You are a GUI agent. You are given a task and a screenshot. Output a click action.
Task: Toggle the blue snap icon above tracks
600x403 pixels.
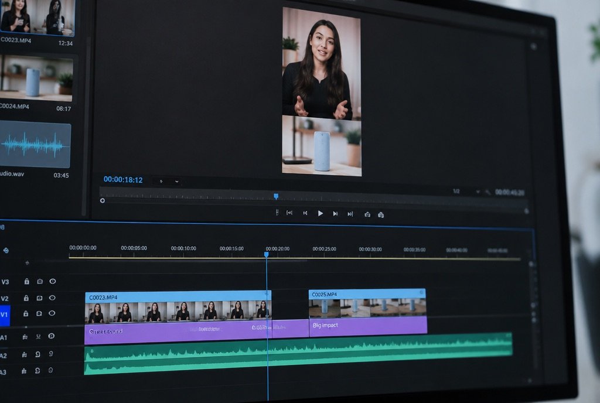(6, 251)
